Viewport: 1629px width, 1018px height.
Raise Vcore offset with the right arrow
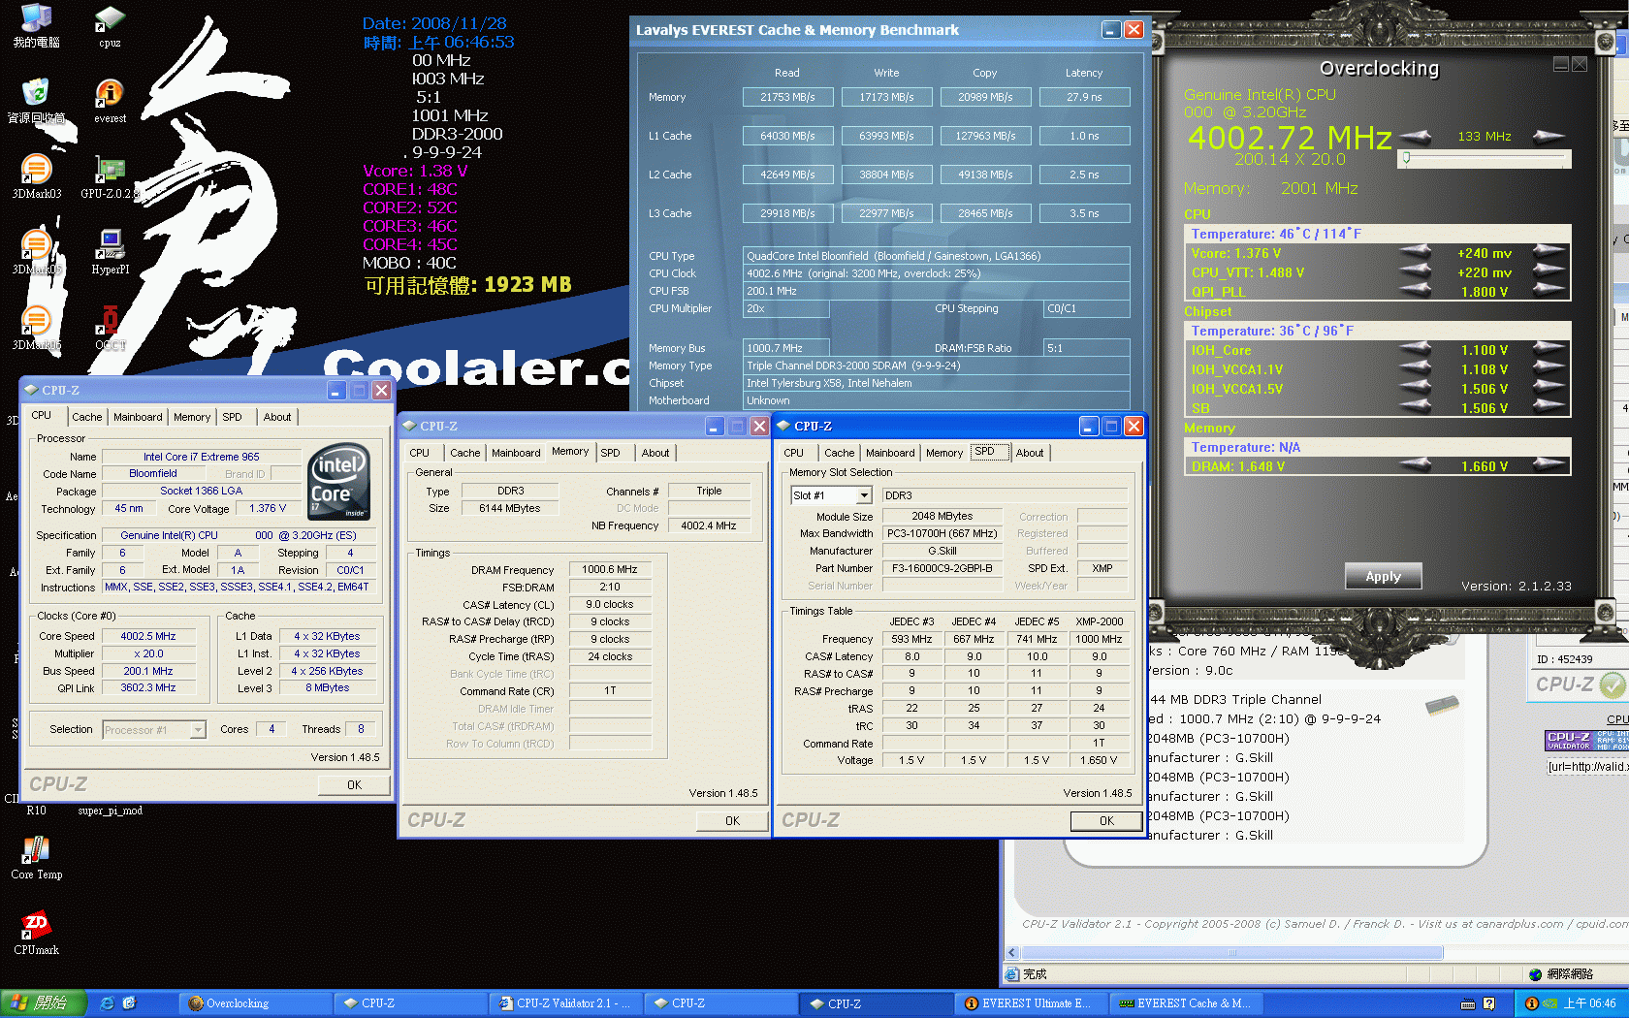tap(1549, 252)
